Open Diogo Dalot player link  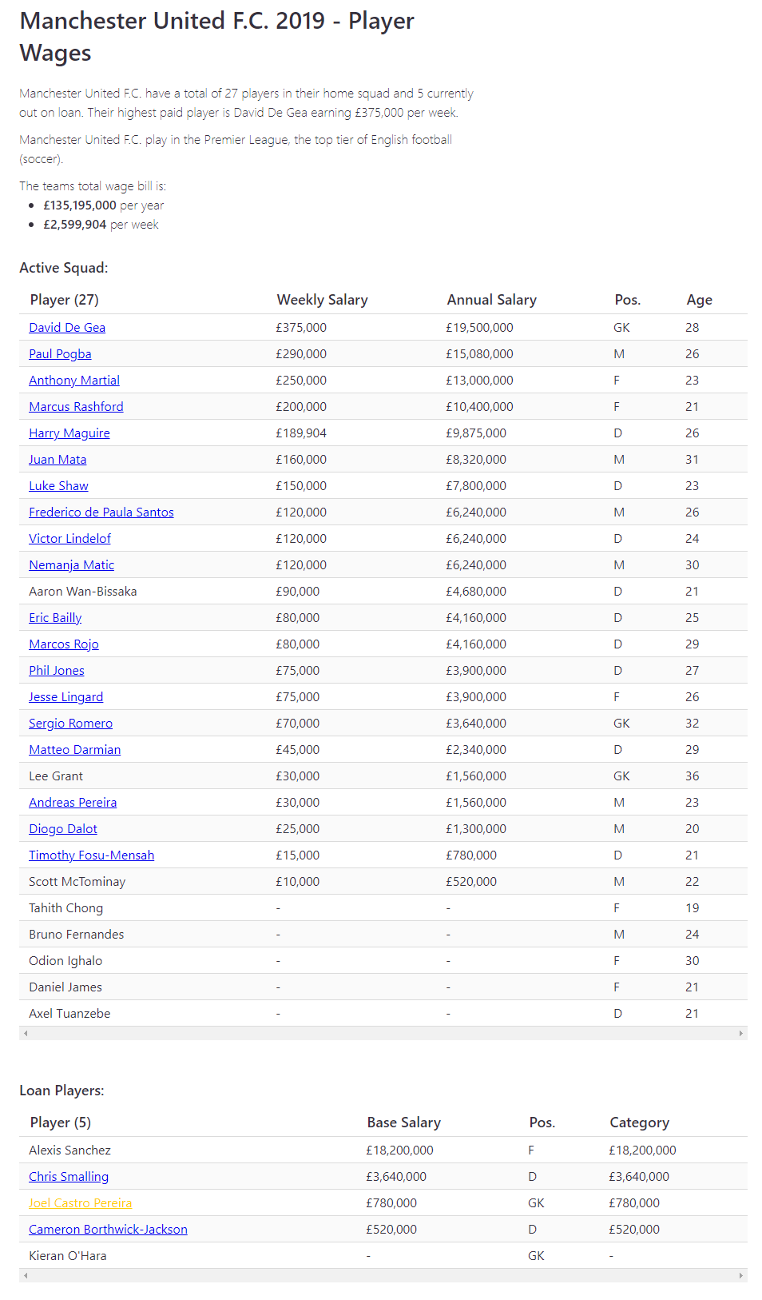[63, 828]
